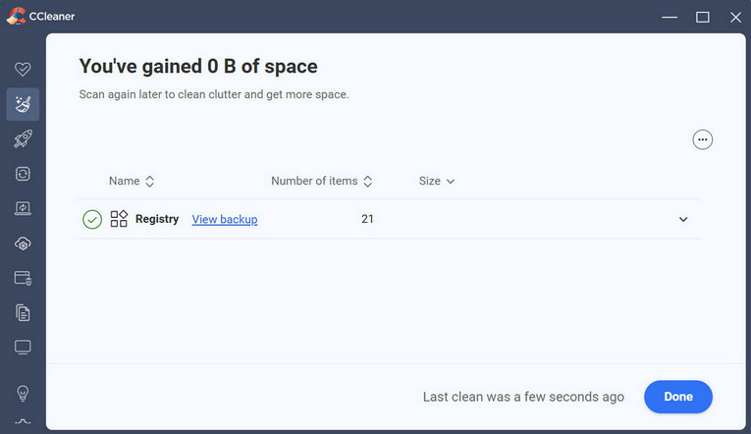This screenshot has width=751, height=434.
Task: Open the three-dot more options menu
Action: tap(702, 139)
